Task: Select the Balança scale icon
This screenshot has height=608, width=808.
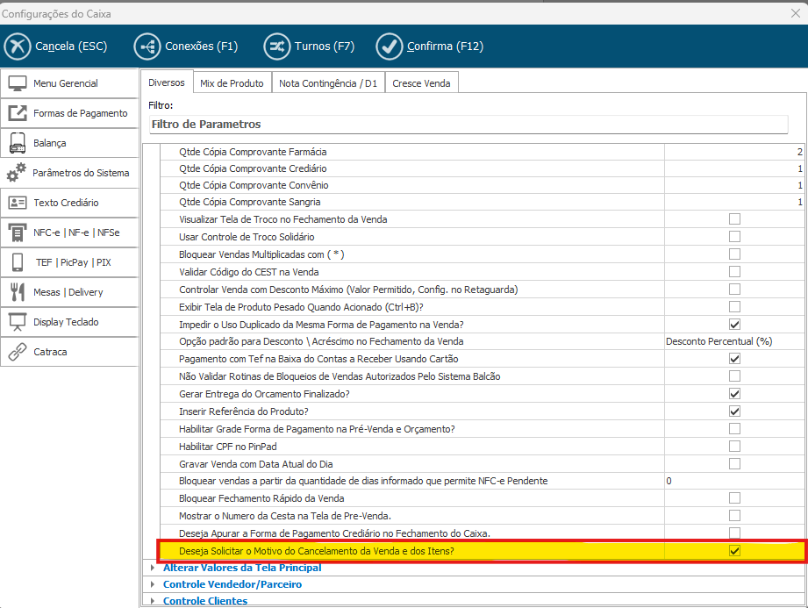Action: coord(18,143)
